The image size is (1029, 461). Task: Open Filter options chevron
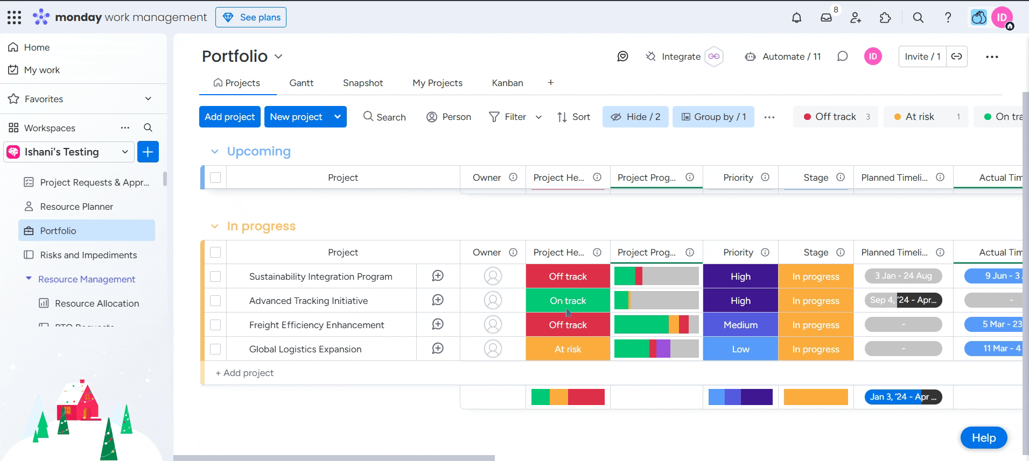(538, 117)
